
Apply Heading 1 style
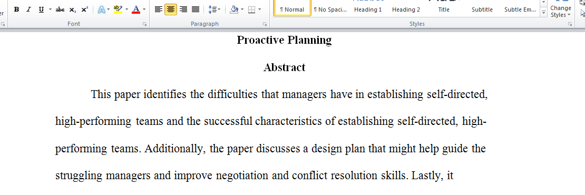368,8
